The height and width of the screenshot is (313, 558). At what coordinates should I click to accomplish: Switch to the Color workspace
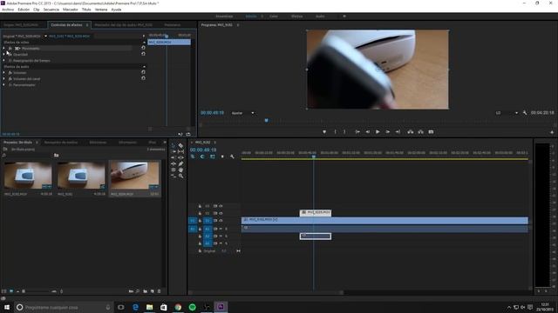pos(273,17)
